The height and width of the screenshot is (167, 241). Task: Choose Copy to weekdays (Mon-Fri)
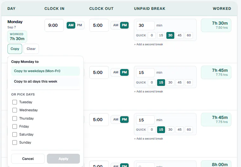point(45,71)
